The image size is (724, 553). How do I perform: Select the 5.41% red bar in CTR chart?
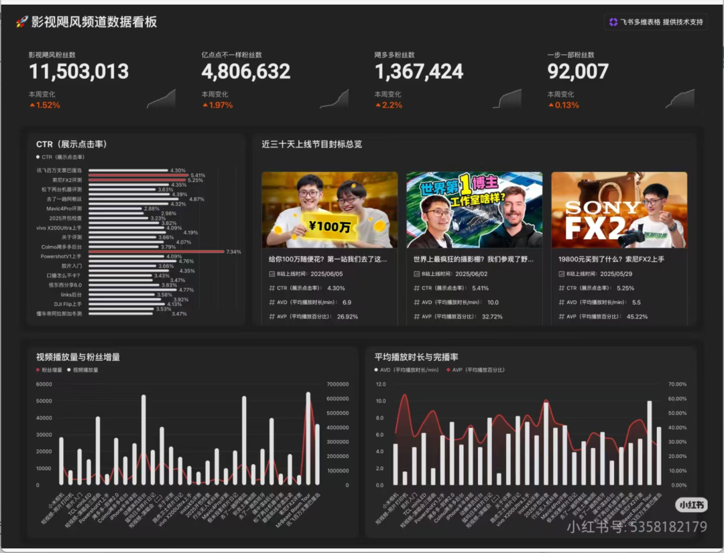coord(139,175)
